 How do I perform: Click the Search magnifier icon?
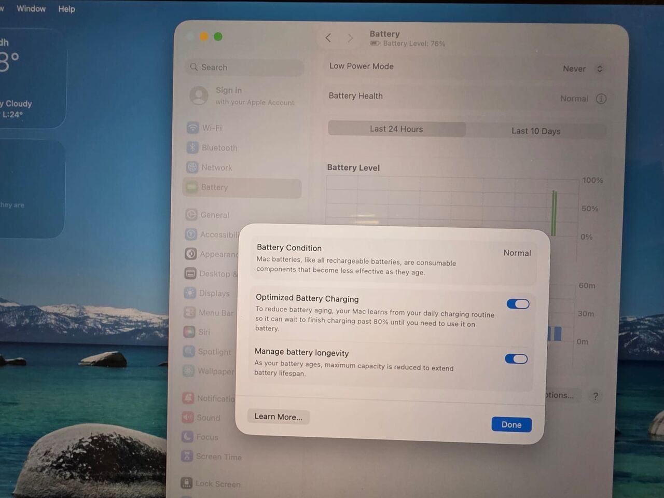click(x=194, y=67)
